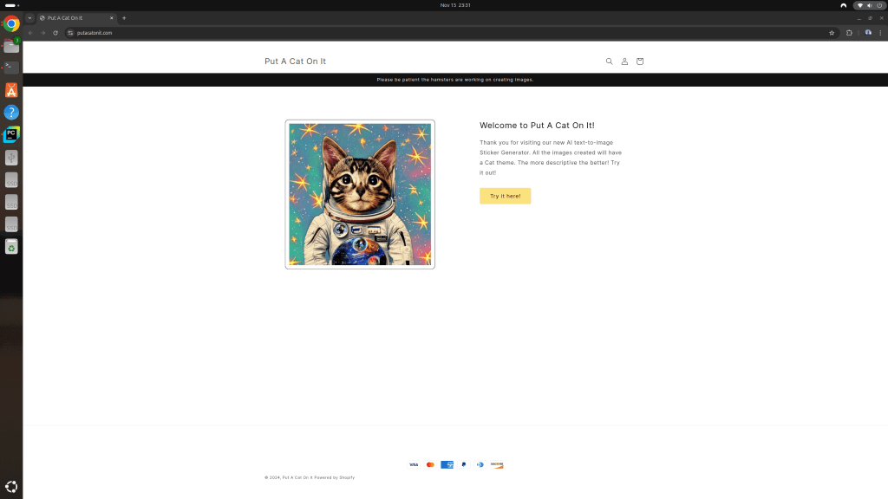Viewport: 888px width, 499px height.
Task: Reload the current page
Action: click(x=55, y=33)
